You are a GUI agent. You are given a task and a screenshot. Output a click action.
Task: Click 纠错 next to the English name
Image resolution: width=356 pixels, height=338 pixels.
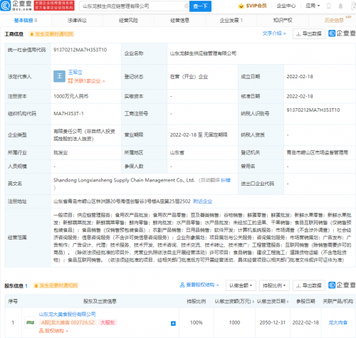coord(226,180)
